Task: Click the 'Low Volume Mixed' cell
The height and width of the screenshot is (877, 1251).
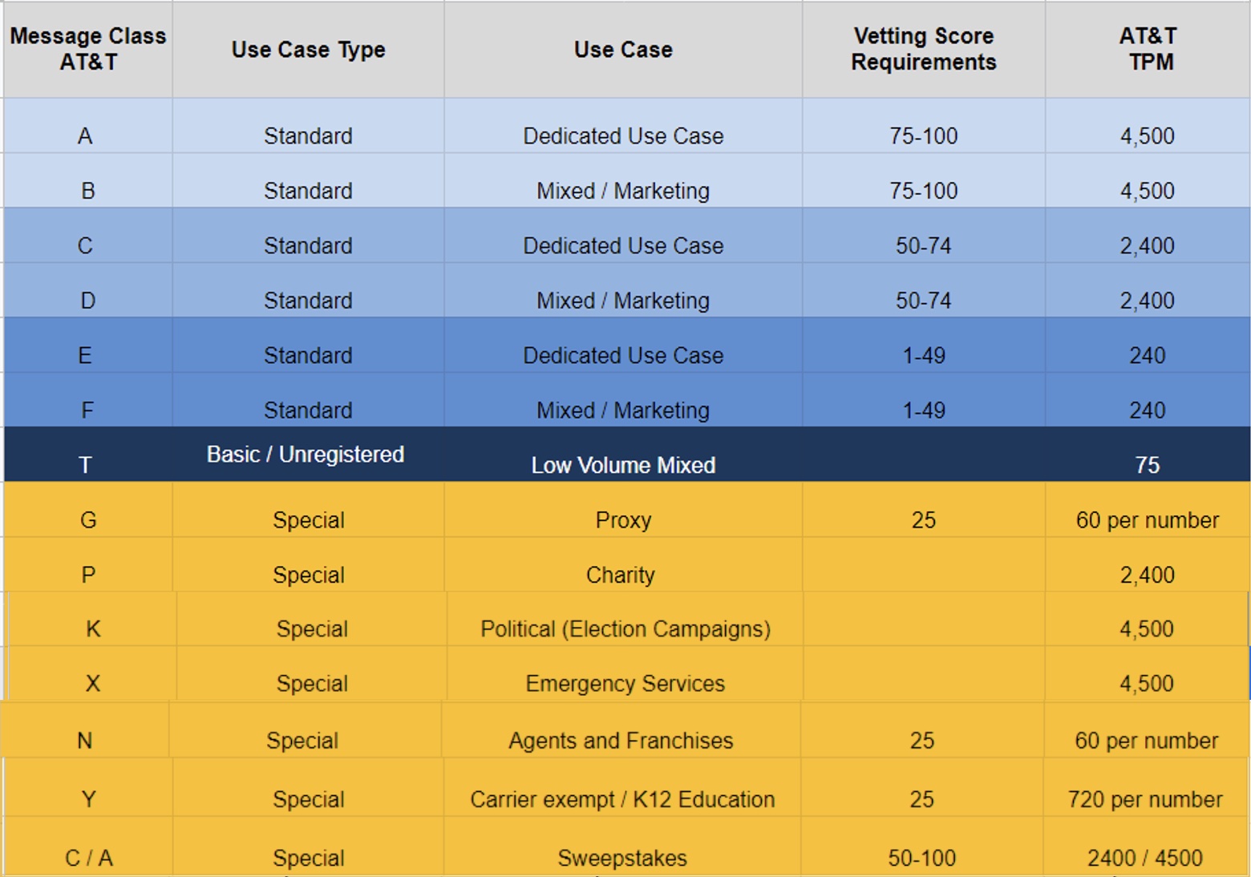Action: click(x=623, y=465)
